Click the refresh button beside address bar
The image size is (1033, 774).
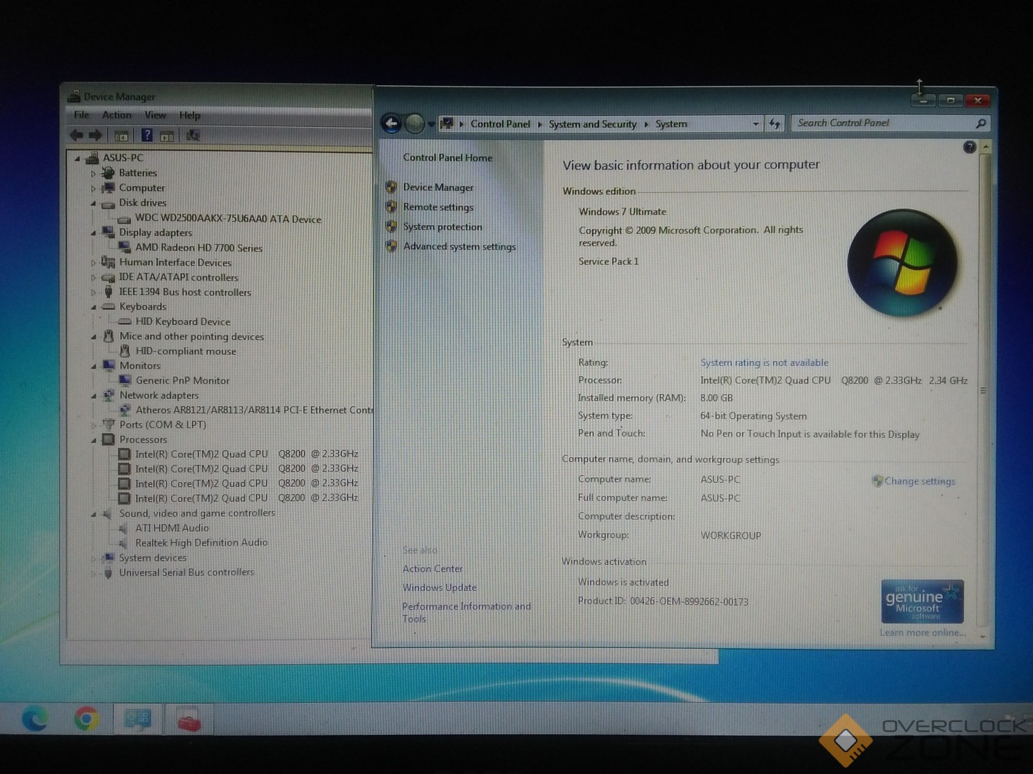pos(775,123)
